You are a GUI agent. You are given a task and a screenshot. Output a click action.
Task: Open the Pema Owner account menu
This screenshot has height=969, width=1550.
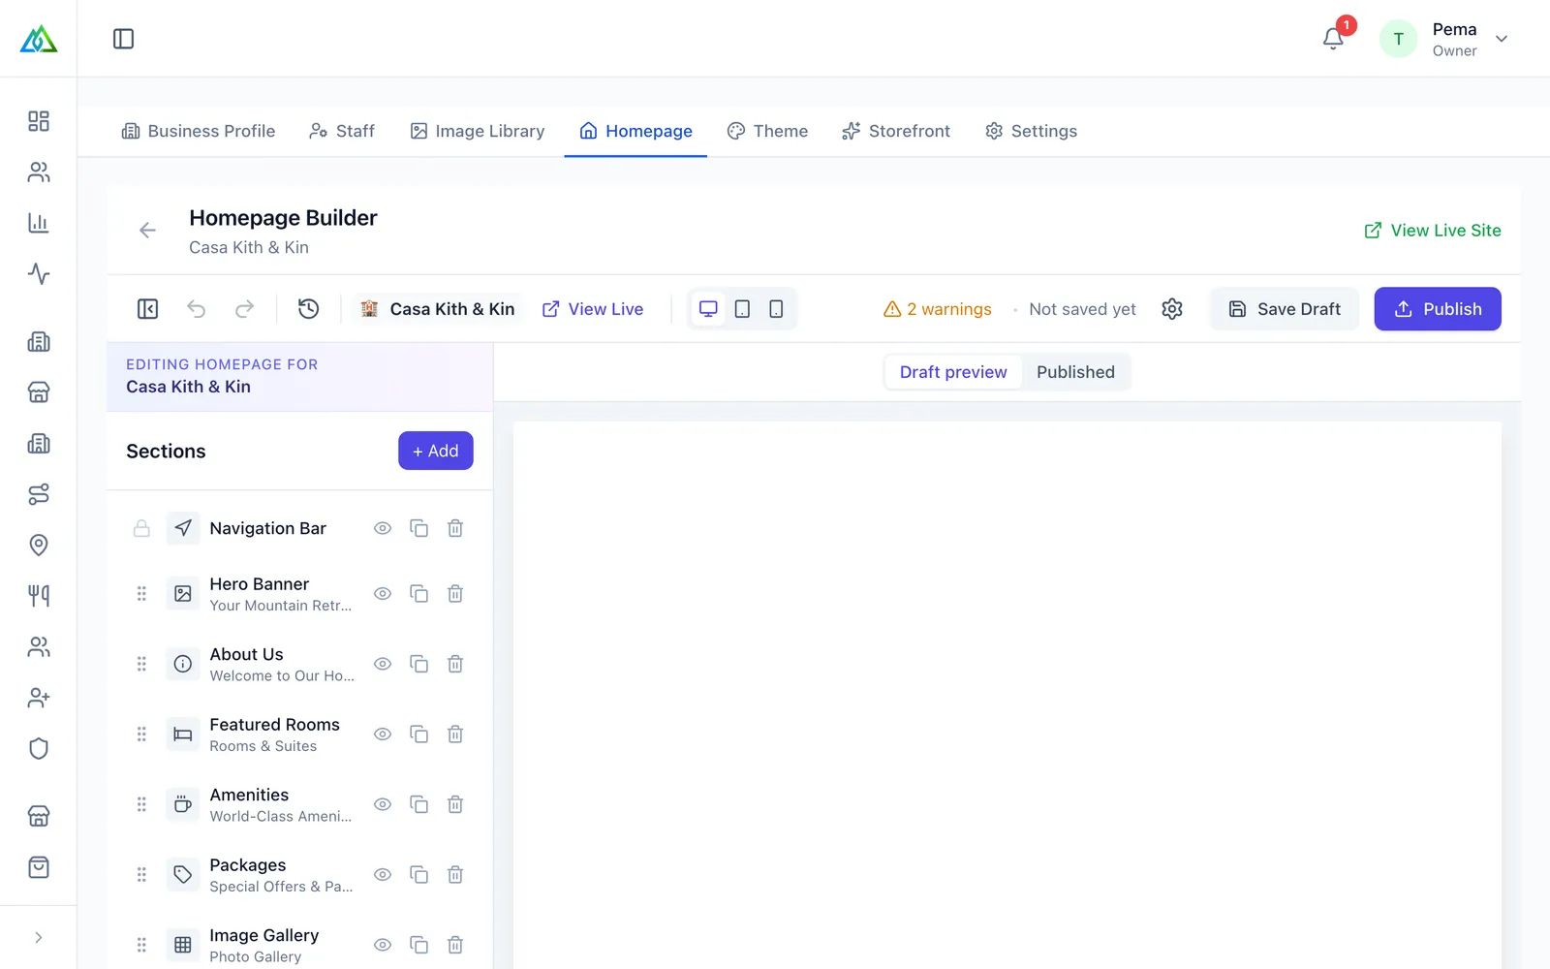click(1444, 39)
